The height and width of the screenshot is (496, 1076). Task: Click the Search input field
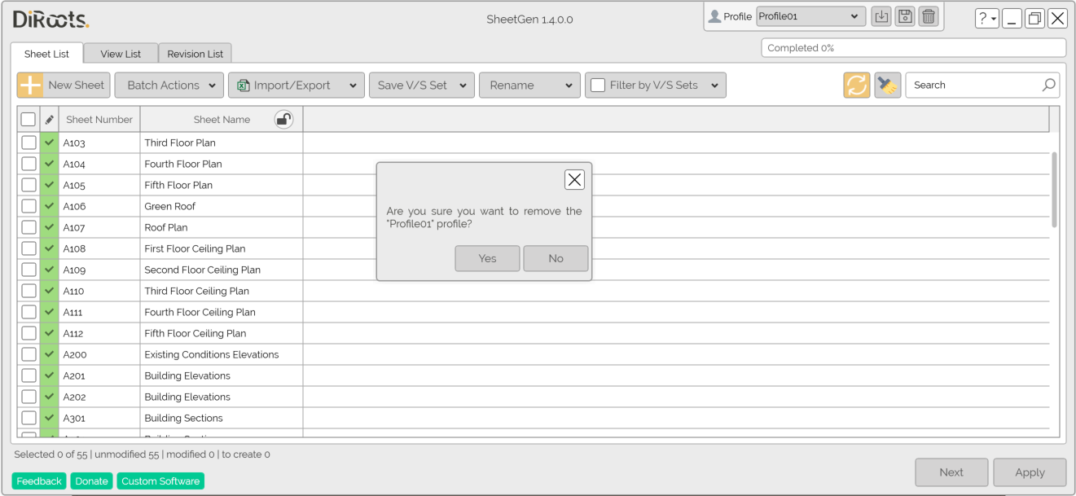973,86
